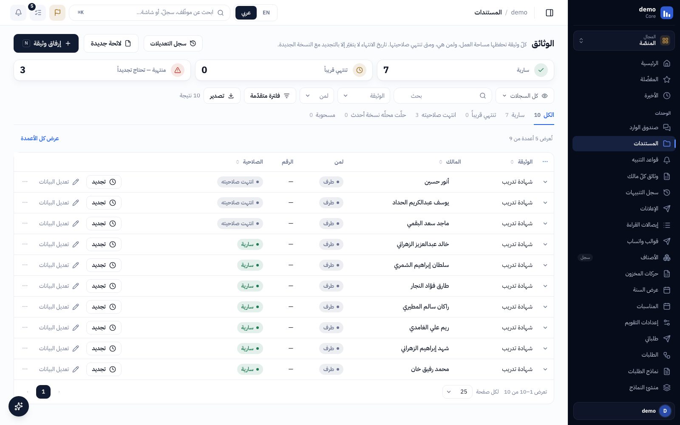This screenshot has height=425, width=680.
Task: Click تجديد for سلطان إبراهيم الشمري
Action: [x=104, y=265]
